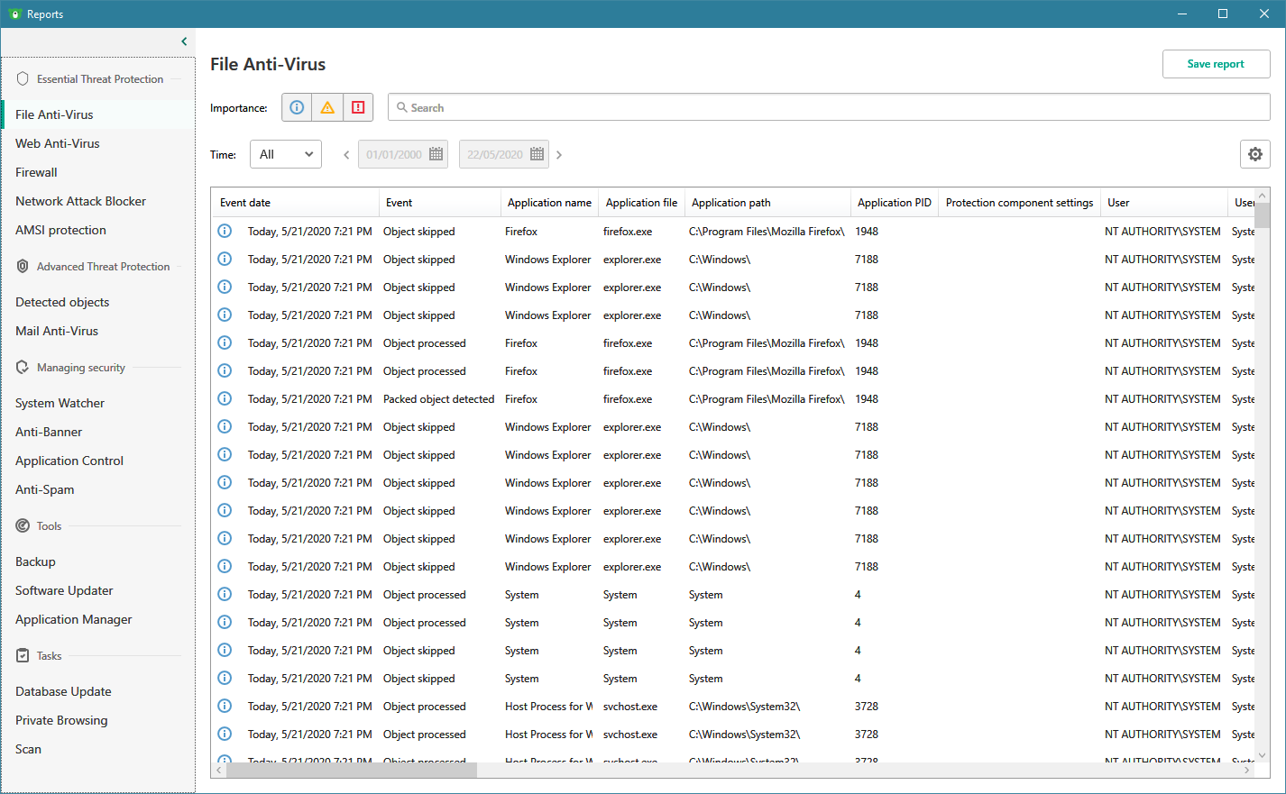Viewport: 1286px width, 794px height.
Task: Open the Time filter dropdown
Action: (286, 154)
